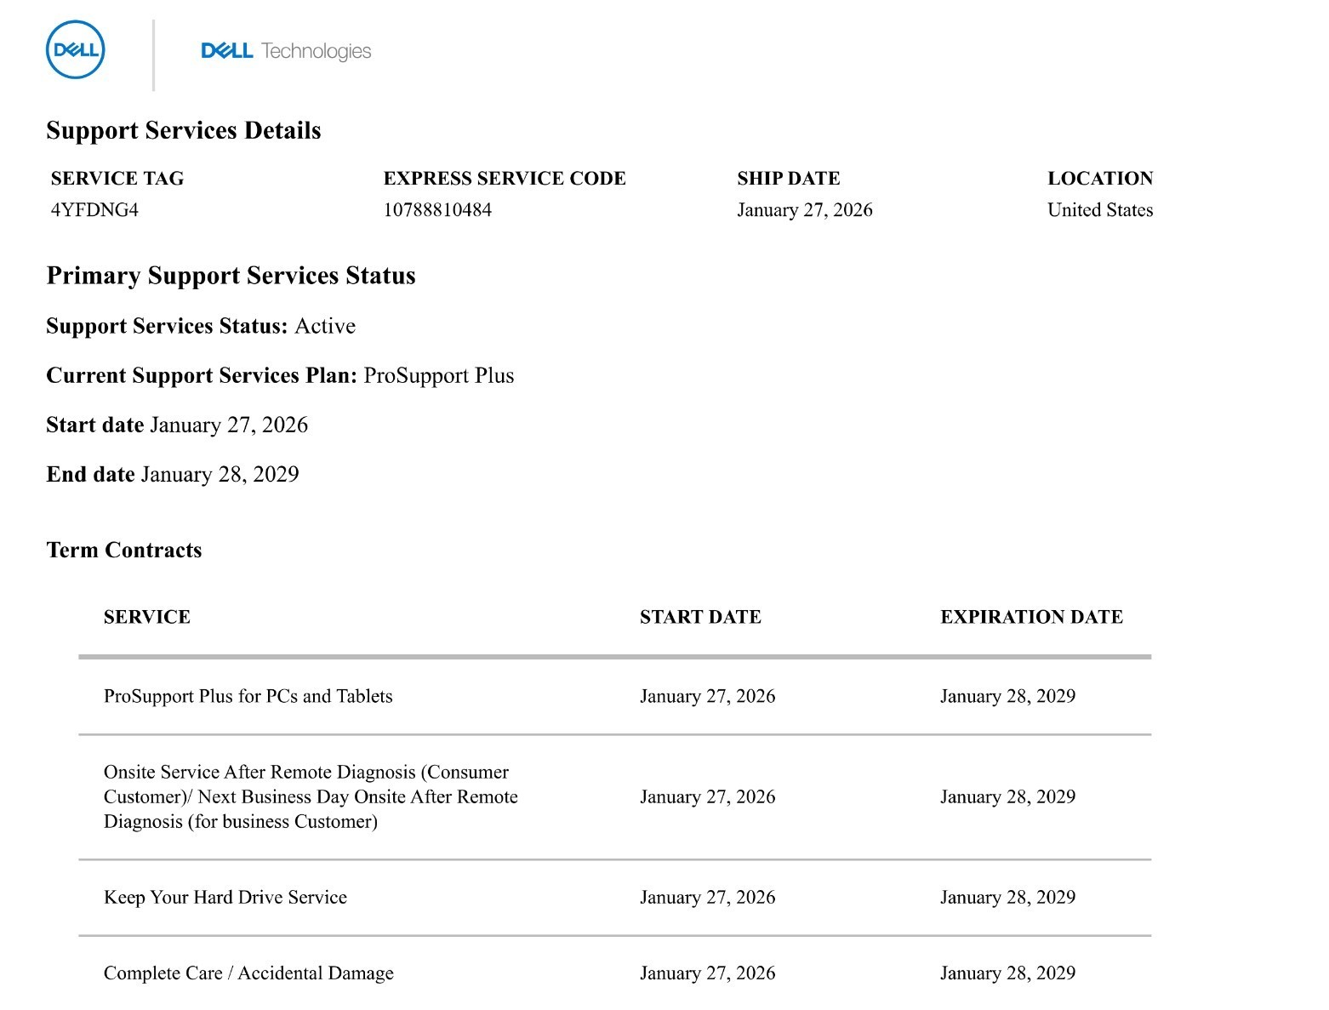Click the express service code 10788810484
This screenshot has height=1010, width=1329.
click(x=437, y=210)
